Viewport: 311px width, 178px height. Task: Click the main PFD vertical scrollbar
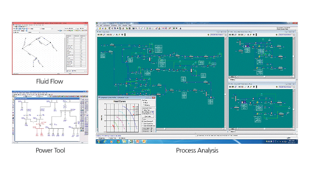click(x=225, y=83)
